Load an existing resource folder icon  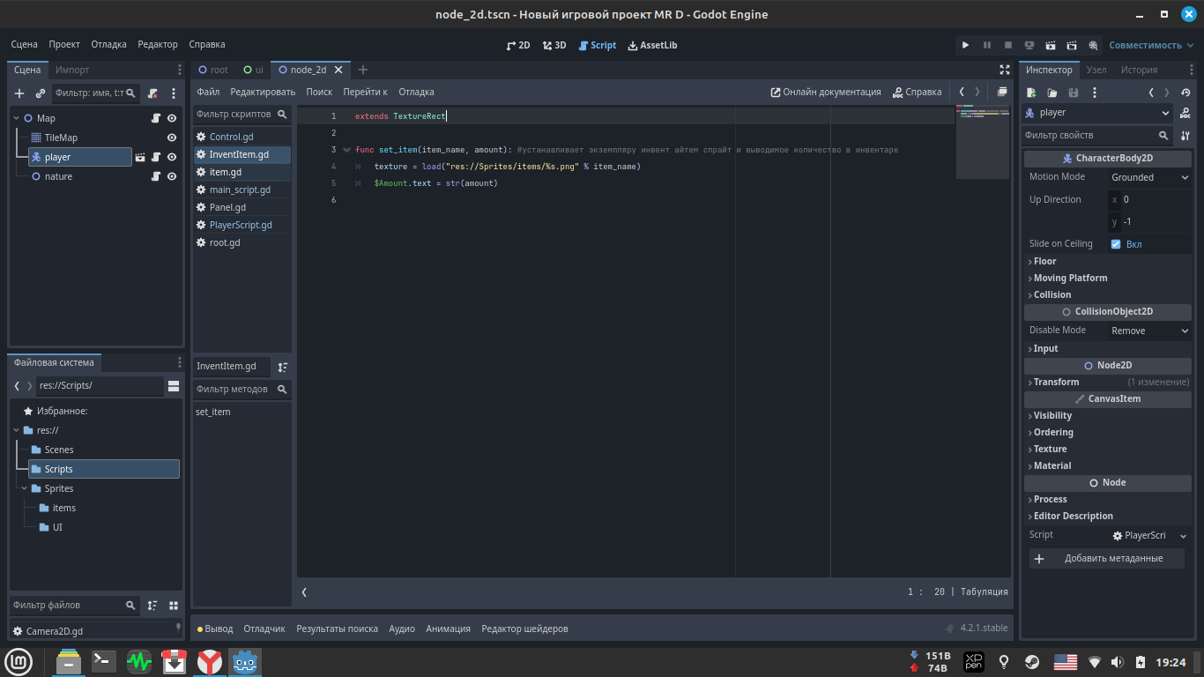click(1052, 93)
